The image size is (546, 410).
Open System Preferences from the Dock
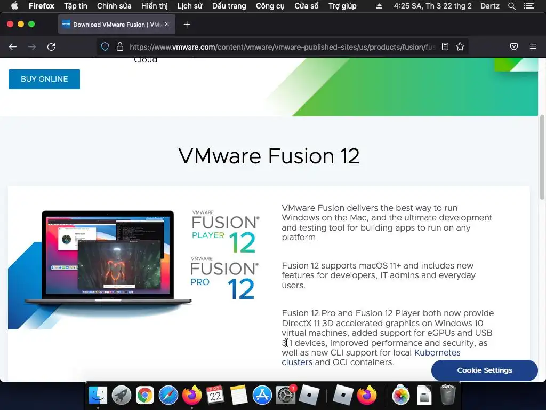click(x=286, y=395)
